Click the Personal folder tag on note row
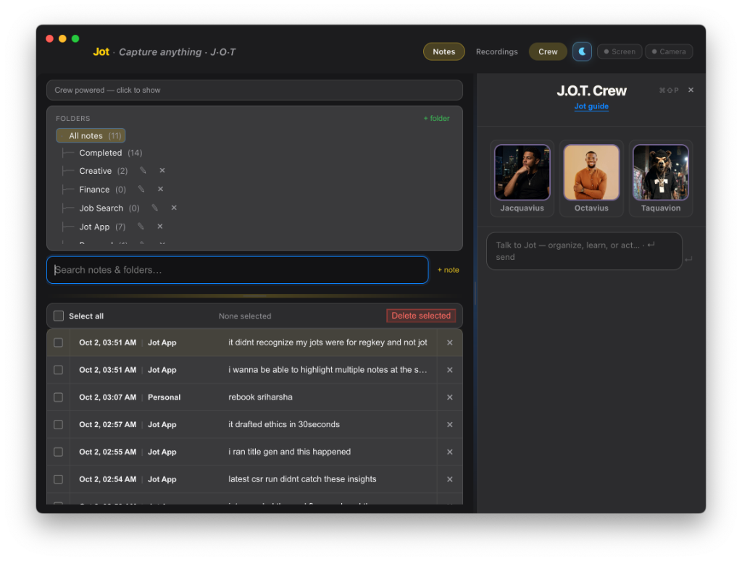Viewport: 742px width, 561px height. coord(164,397)
